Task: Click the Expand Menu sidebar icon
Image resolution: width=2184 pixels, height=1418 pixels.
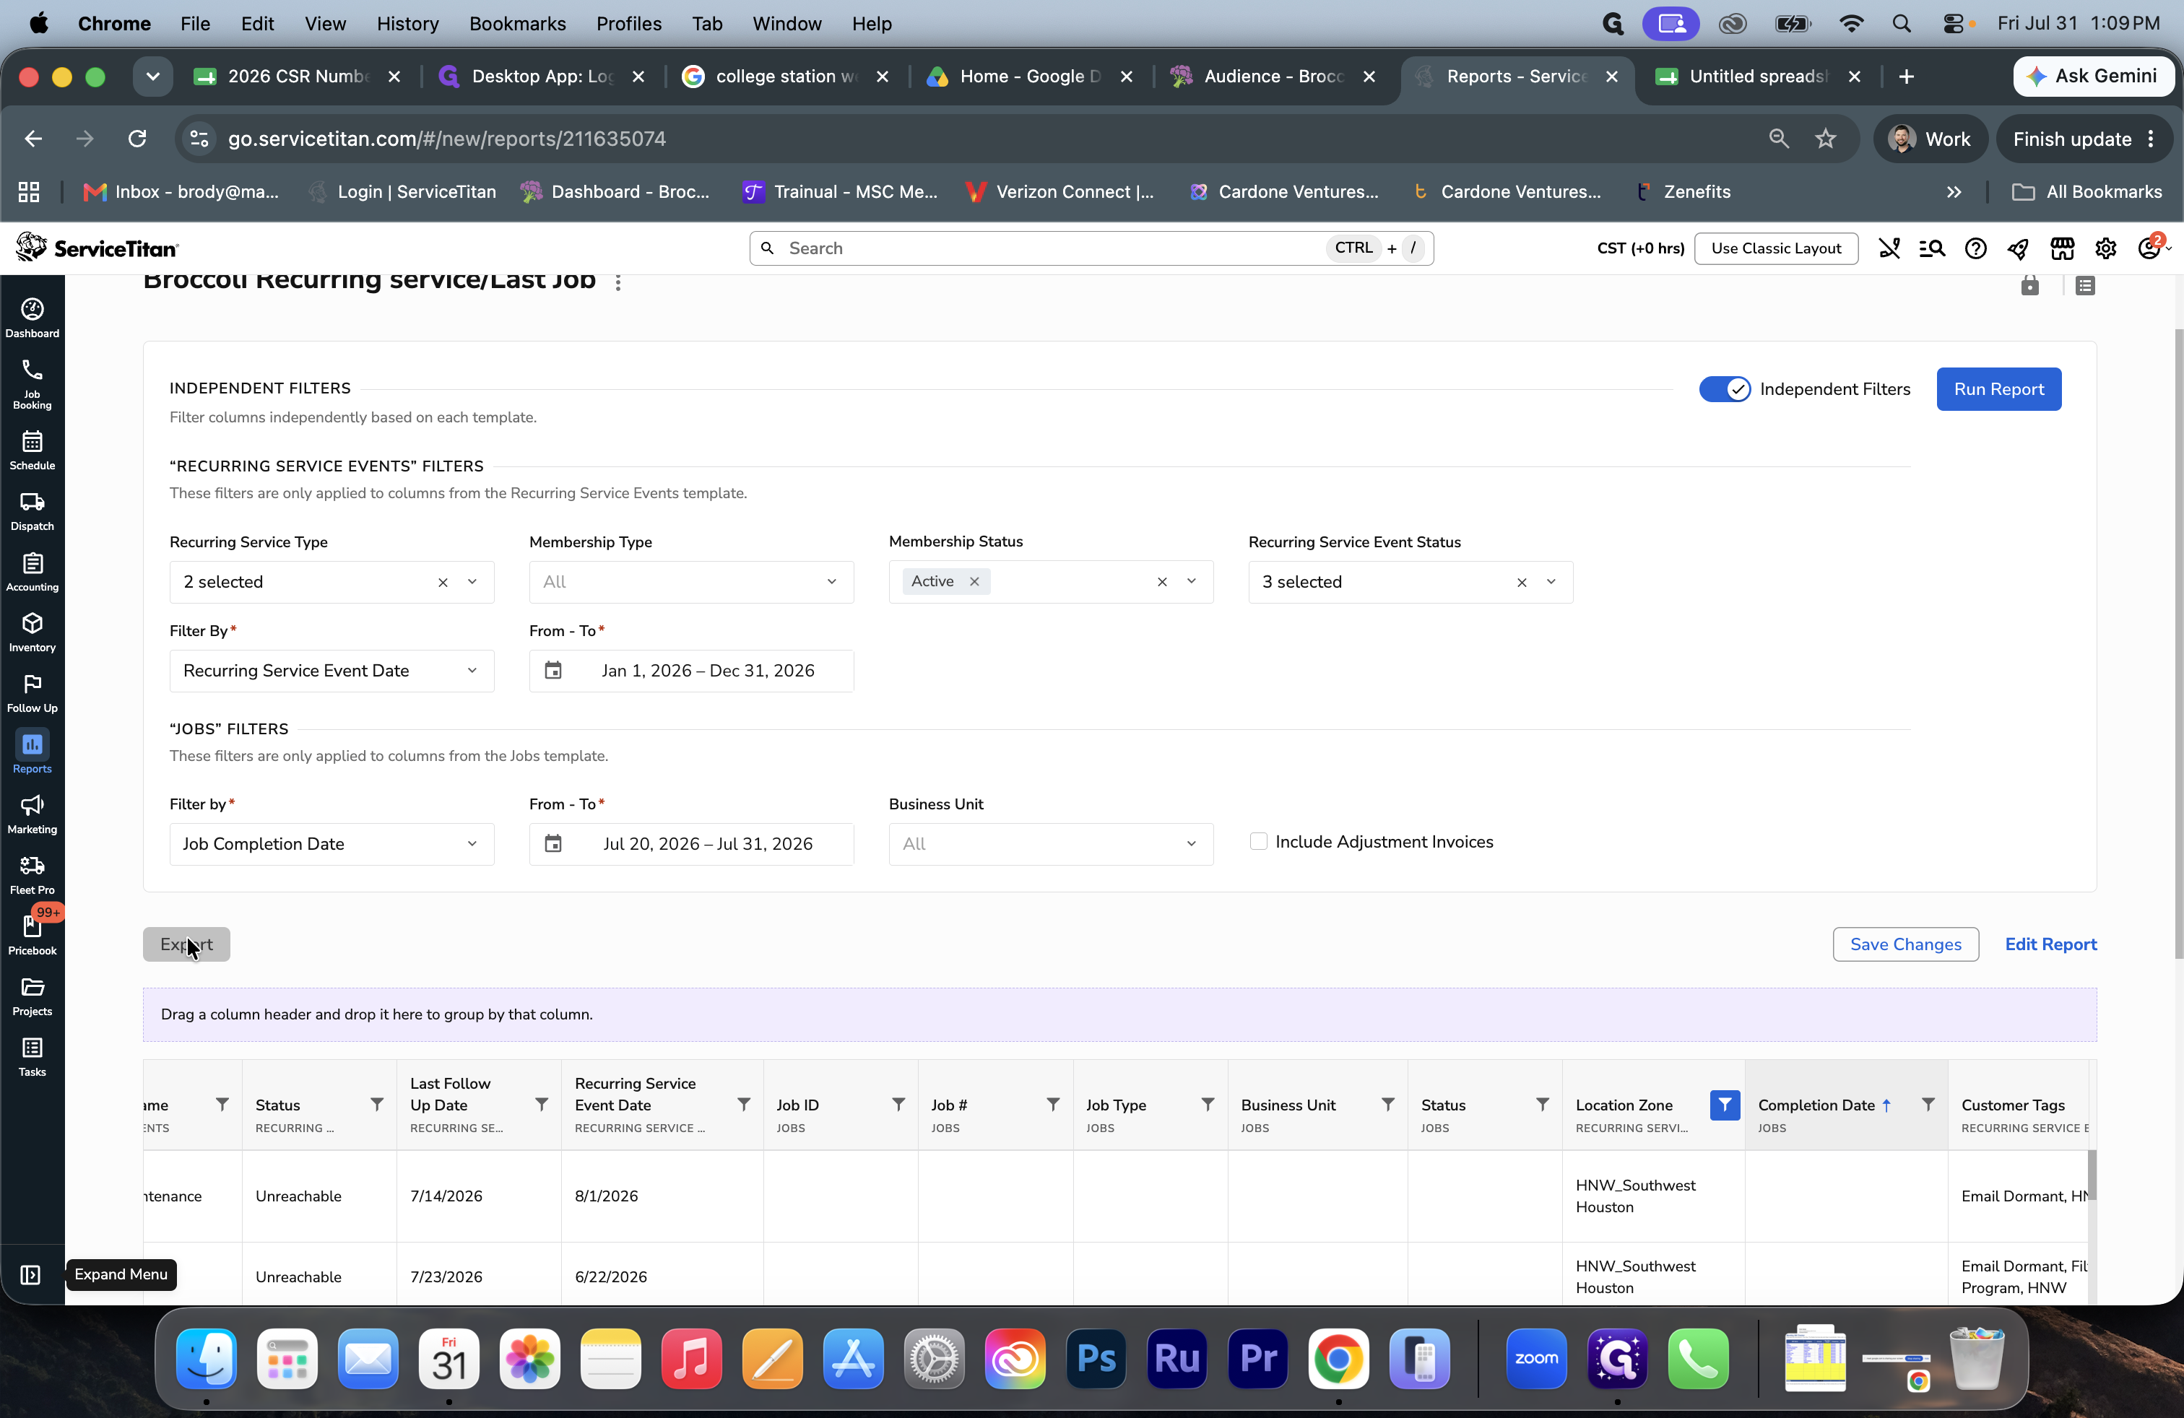Action: pyautogui.click(x=30, y=1274)
